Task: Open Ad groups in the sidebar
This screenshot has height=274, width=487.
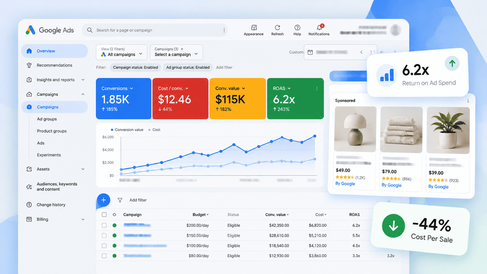Action: 47,119
